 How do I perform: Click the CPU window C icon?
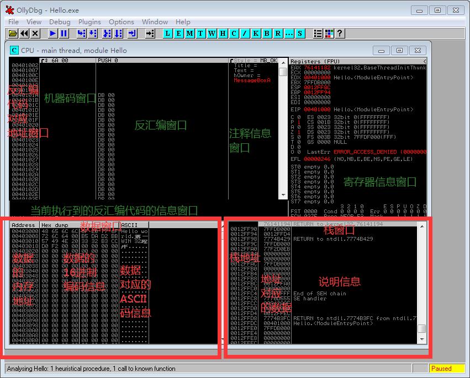coord(14,50)
